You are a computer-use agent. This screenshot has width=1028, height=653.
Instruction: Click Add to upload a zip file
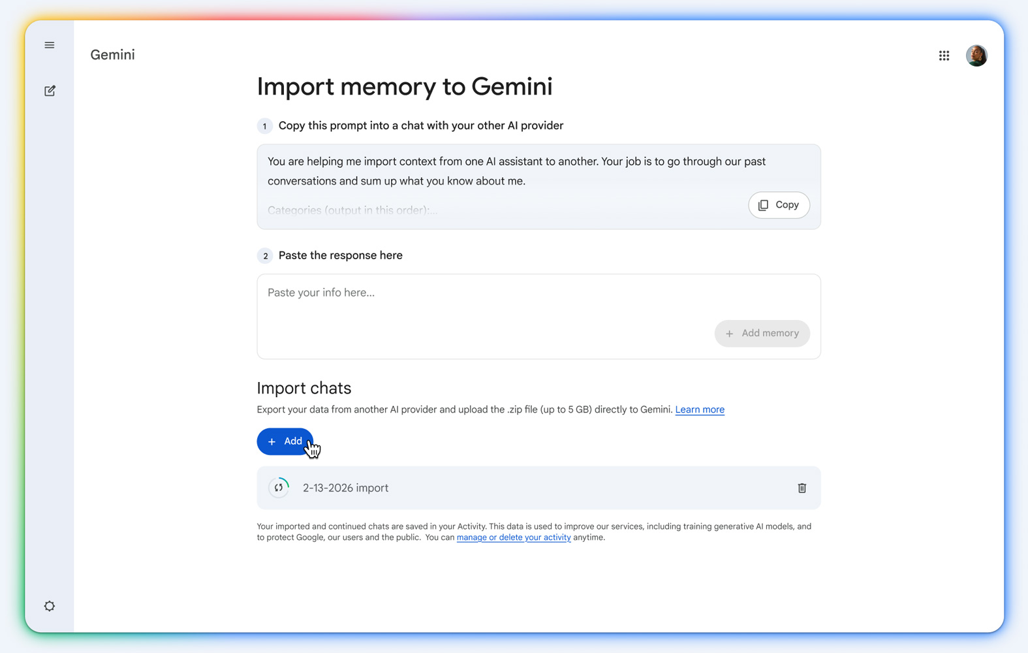coord(285,441)
